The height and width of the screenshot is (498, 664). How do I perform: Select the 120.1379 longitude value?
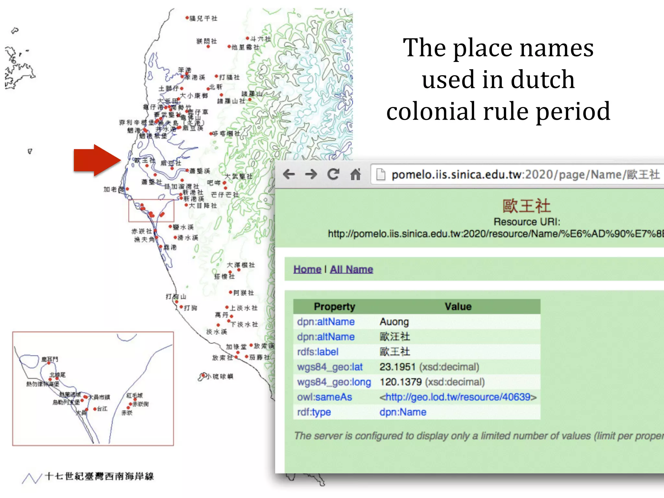(x=400, y=382)
